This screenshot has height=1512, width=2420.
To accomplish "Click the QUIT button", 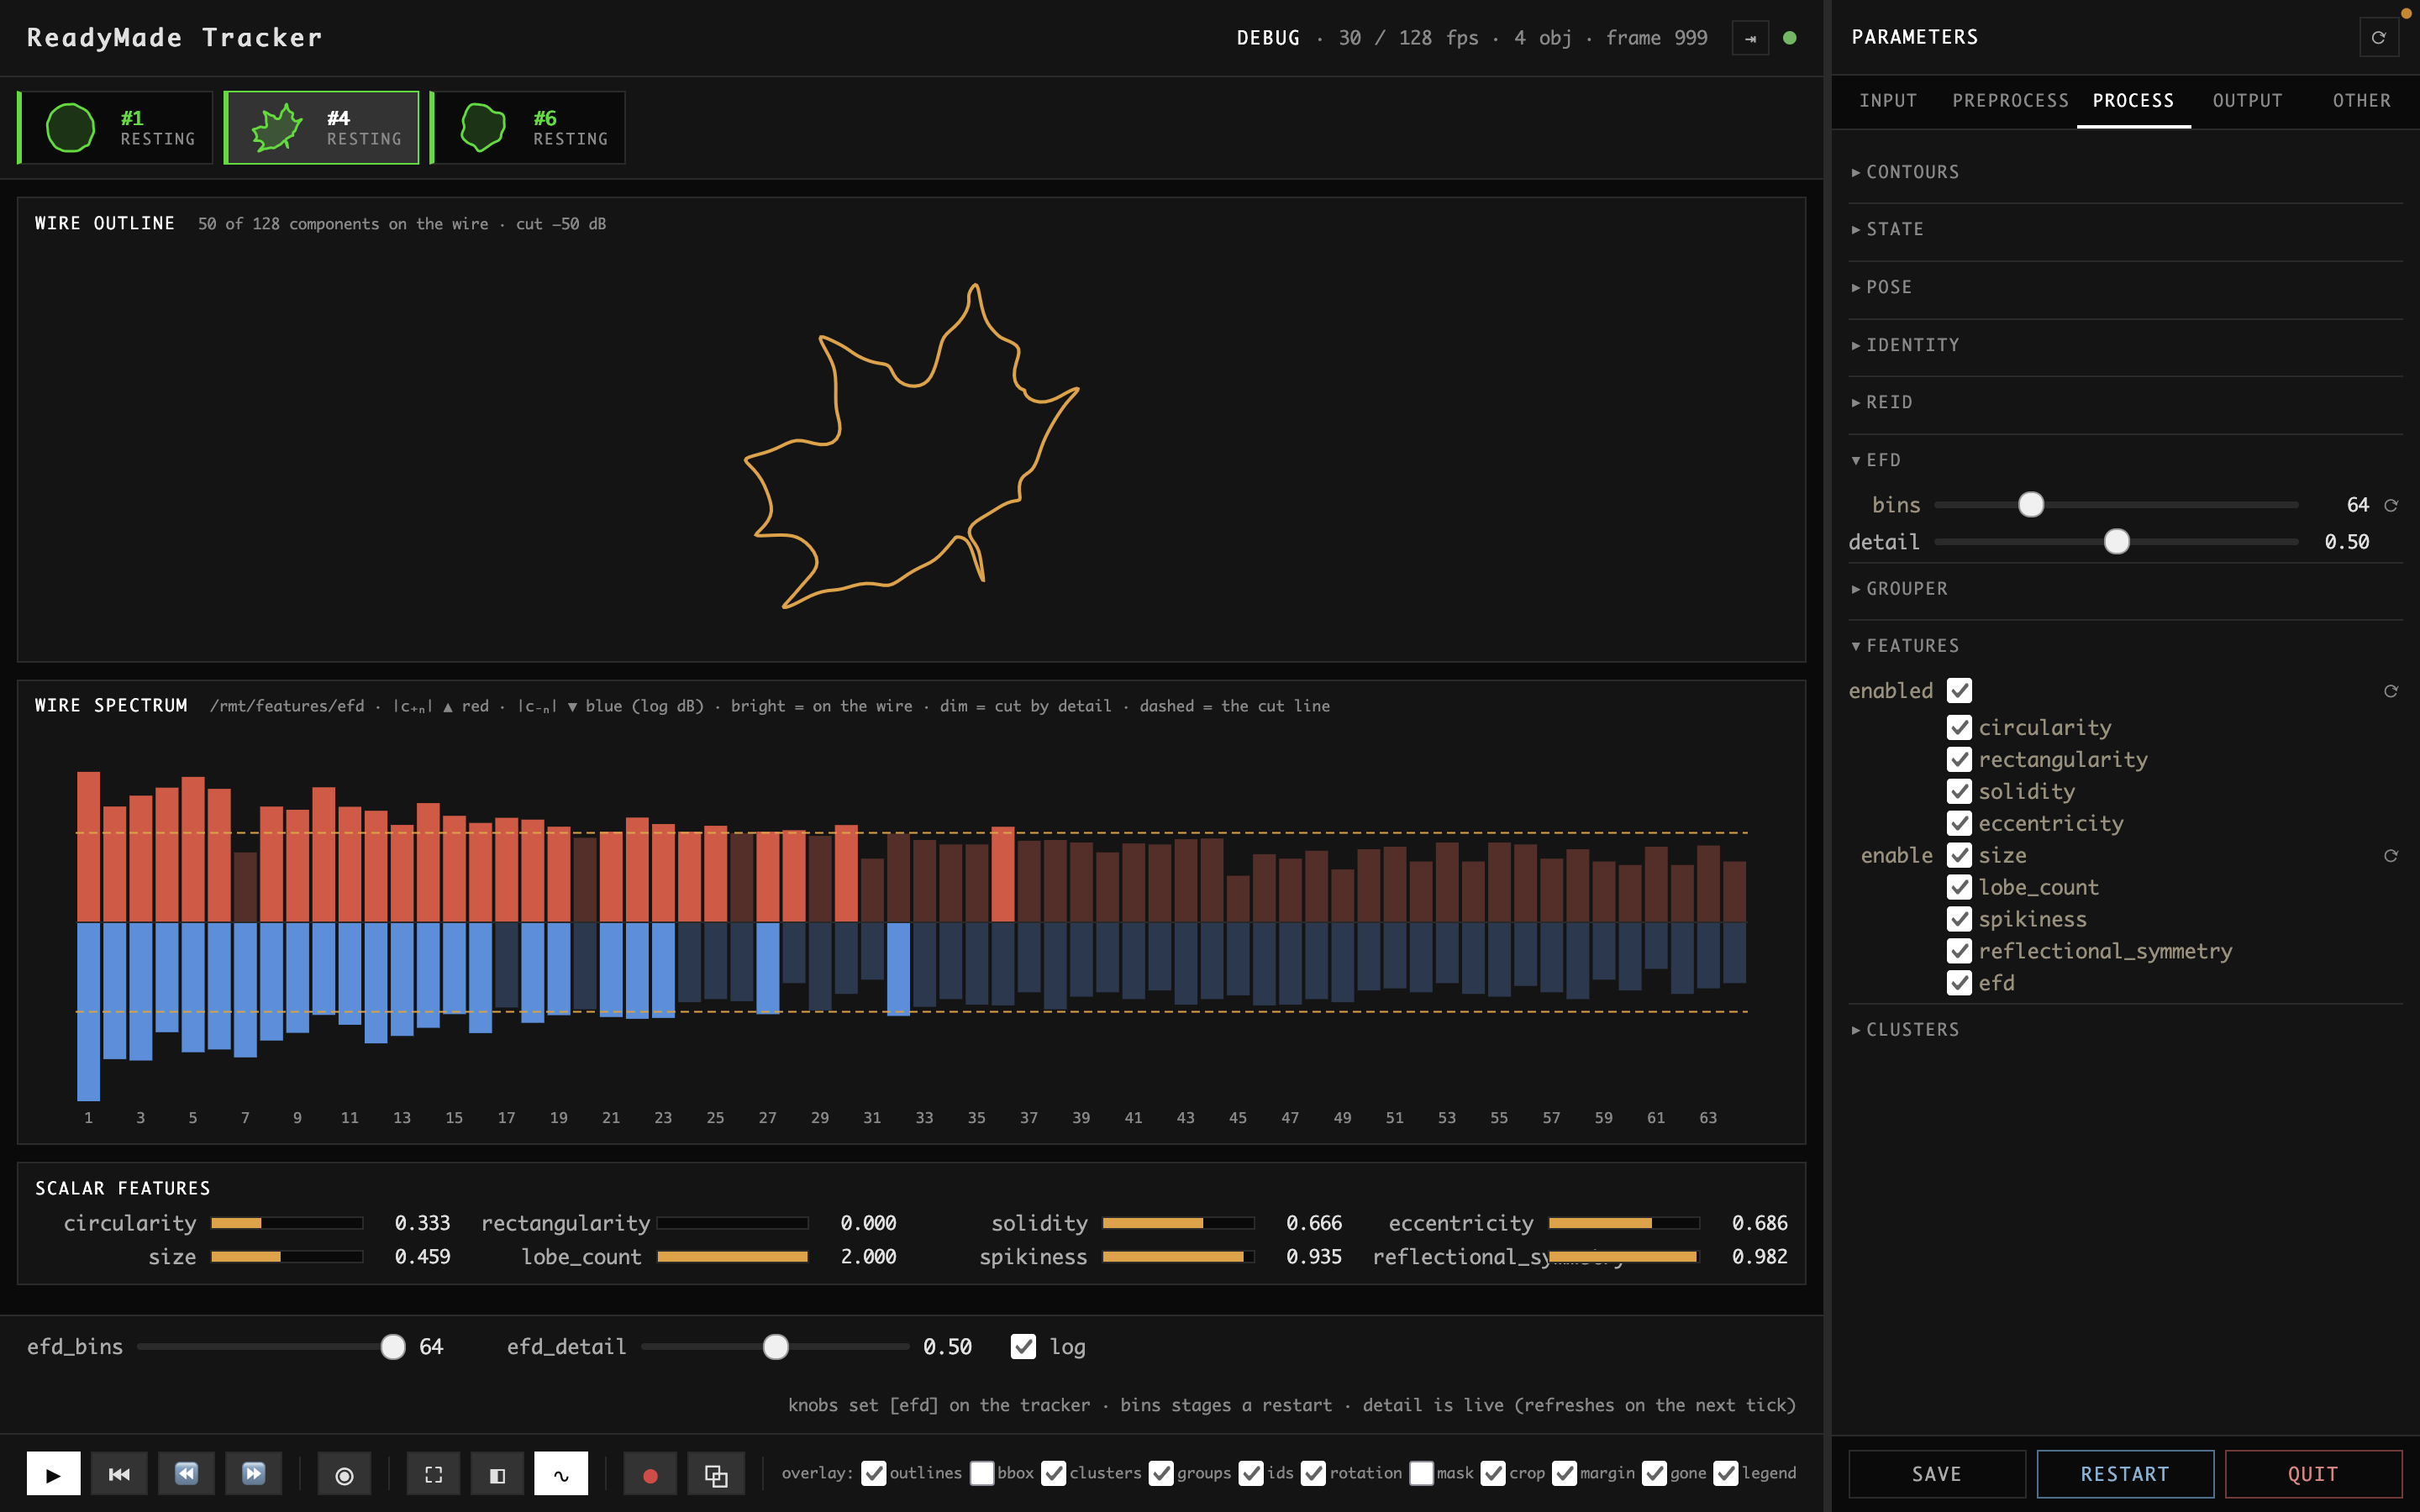I will [2313, 1474].
